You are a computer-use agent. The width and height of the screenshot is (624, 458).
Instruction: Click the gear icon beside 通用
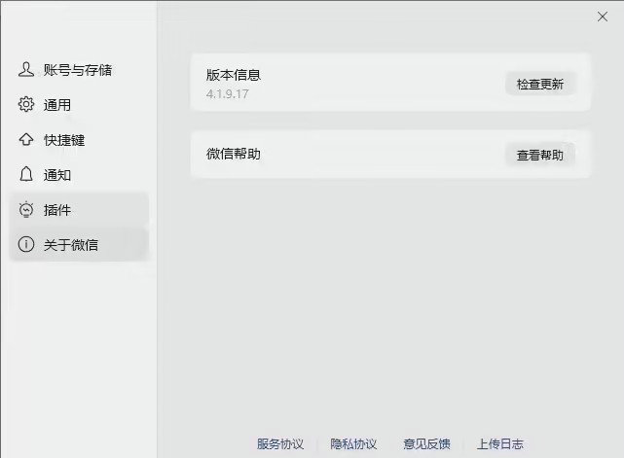coord(26,104)
